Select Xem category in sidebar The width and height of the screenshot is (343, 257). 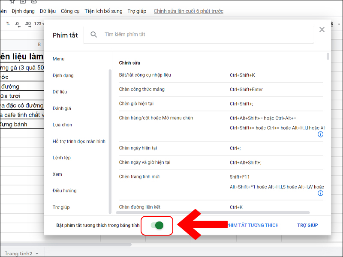click(x=57, y=174)
